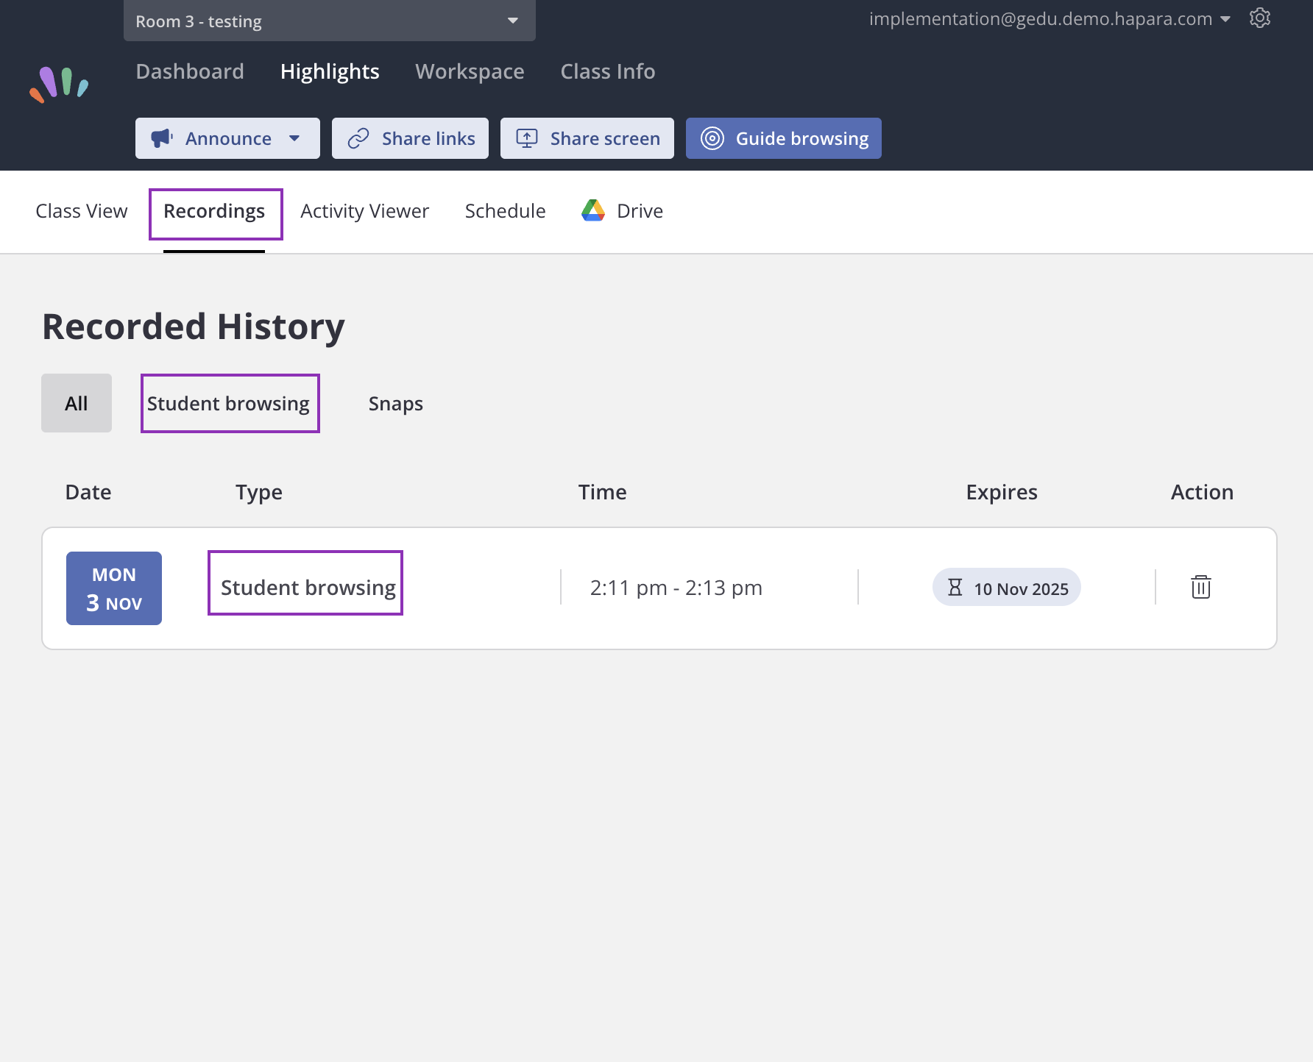The image size is (1313, 1062).
Task: Click the Share links button
Action: (410, 138)
